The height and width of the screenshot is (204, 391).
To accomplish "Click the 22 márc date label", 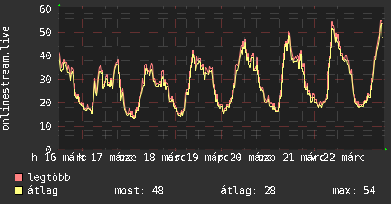I will point(344,158).
